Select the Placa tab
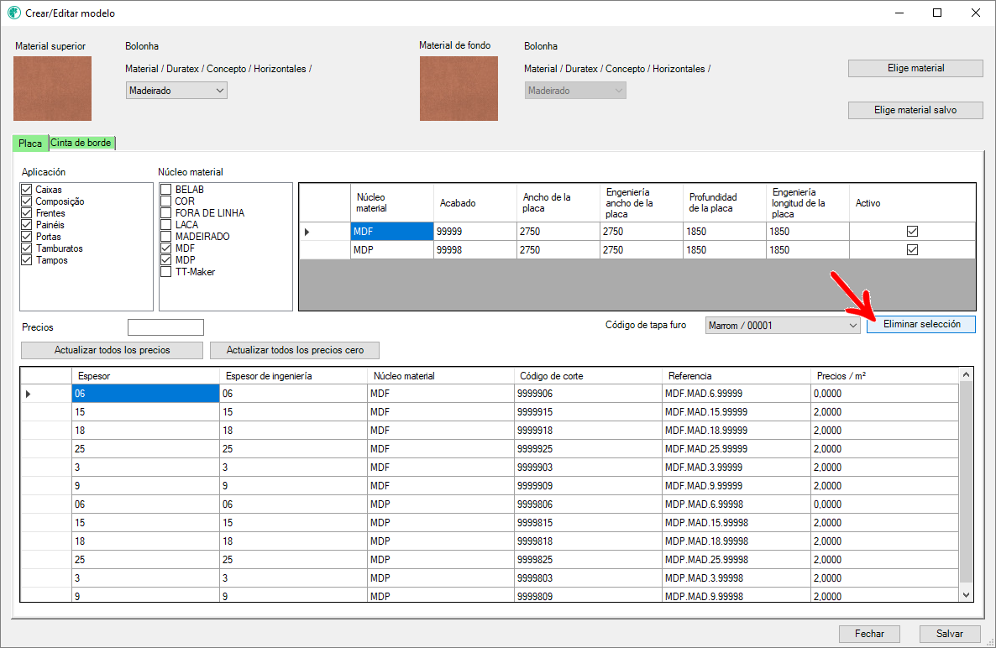Image resolution: width=996 pixels, height=648 pixels. tap(30, 144)
